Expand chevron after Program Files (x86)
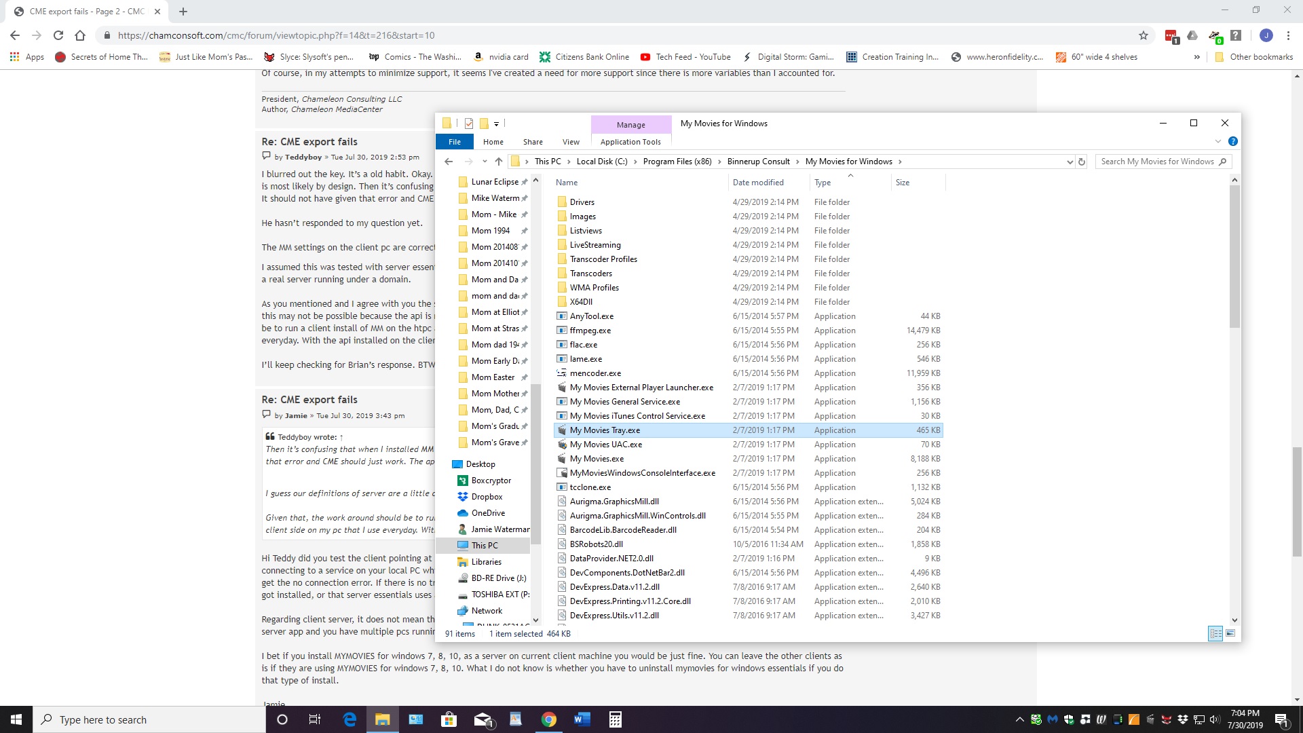The width and height of the screenshot is (1303, 733). click(x=720, y=162)
